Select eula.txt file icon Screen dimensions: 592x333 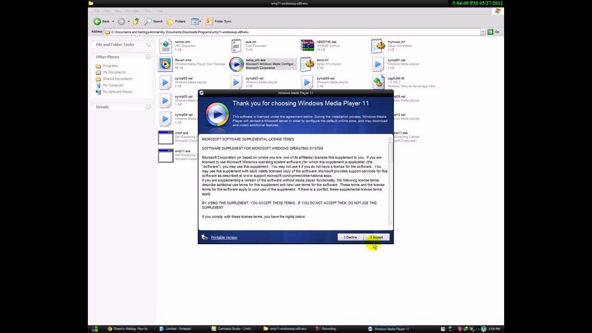236,46
